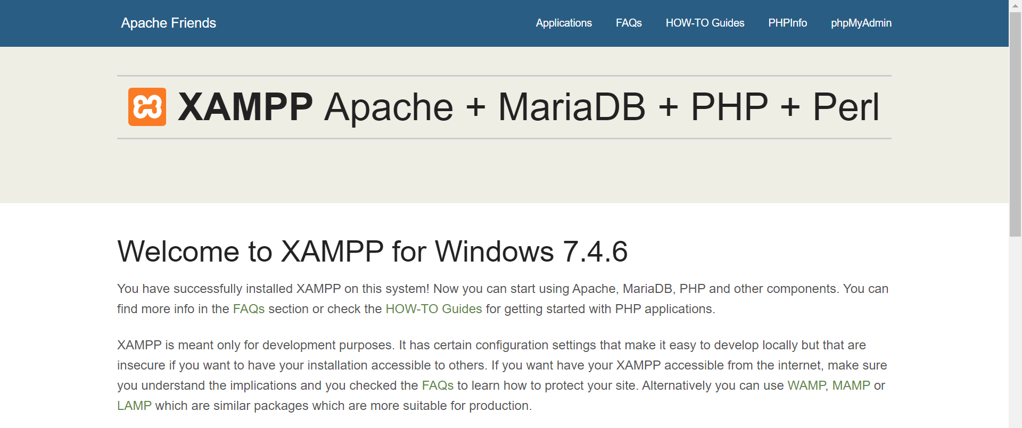Image resolution: width=1022 pixels, height=428 pixels.
Task: Open the Applications menu item
Action: [x=564, y=23]
